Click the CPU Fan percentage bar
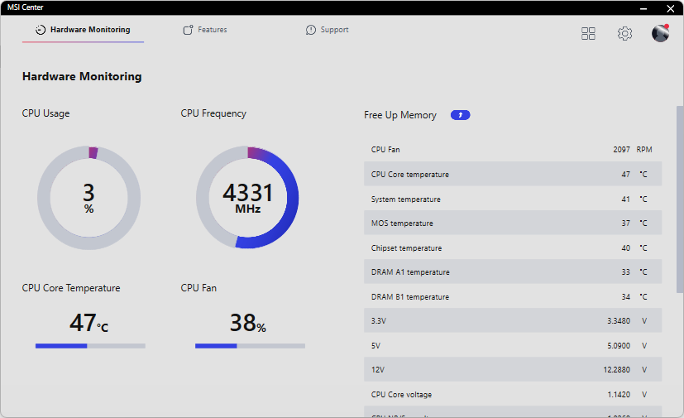 coord(250,346)
